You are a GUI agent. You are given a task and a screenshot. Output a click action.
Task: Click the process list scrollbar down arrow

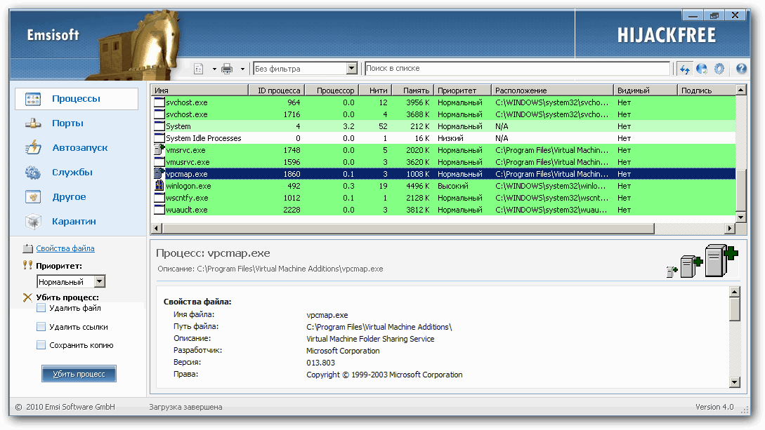tap(741, 217)
